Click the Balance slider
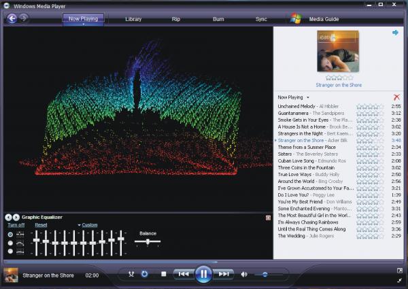This screenshot has height=289, width=408. (148, 241)
